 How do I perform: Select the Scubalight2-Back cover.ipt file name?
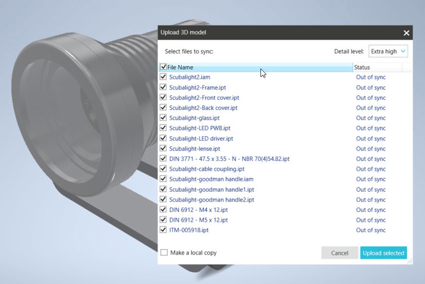coord(203,108)
